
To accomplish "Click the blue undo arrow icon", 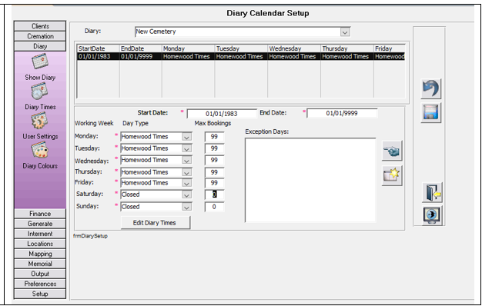I will [x=430, y=88].
